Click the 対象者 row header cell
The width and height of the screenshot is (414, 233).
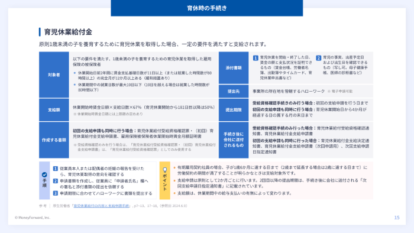tap(54, 75)
